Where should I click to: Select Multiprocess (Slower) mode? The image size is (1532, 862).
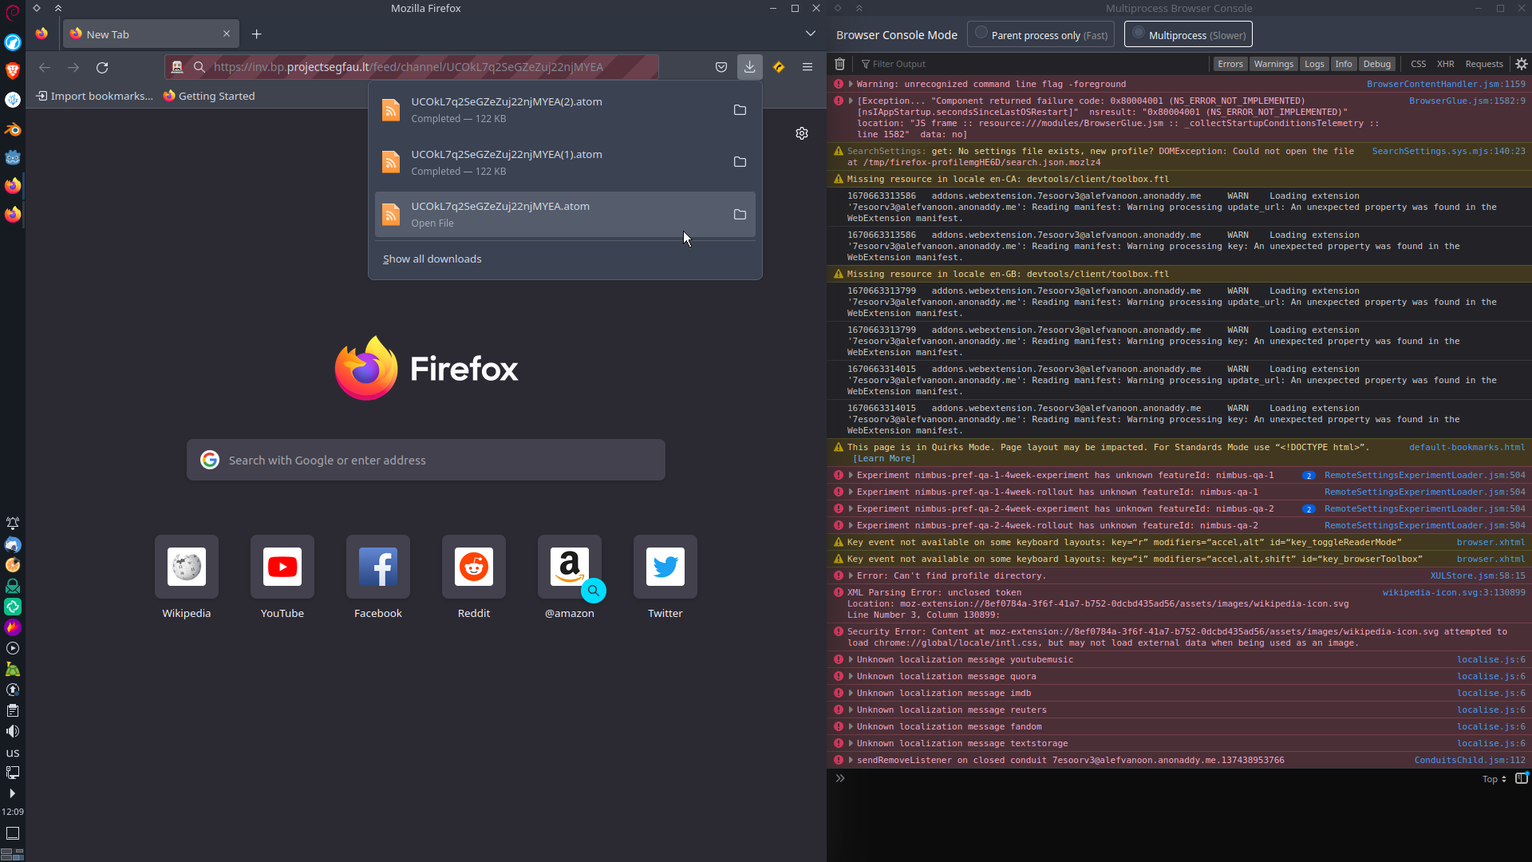(1188, 34)
